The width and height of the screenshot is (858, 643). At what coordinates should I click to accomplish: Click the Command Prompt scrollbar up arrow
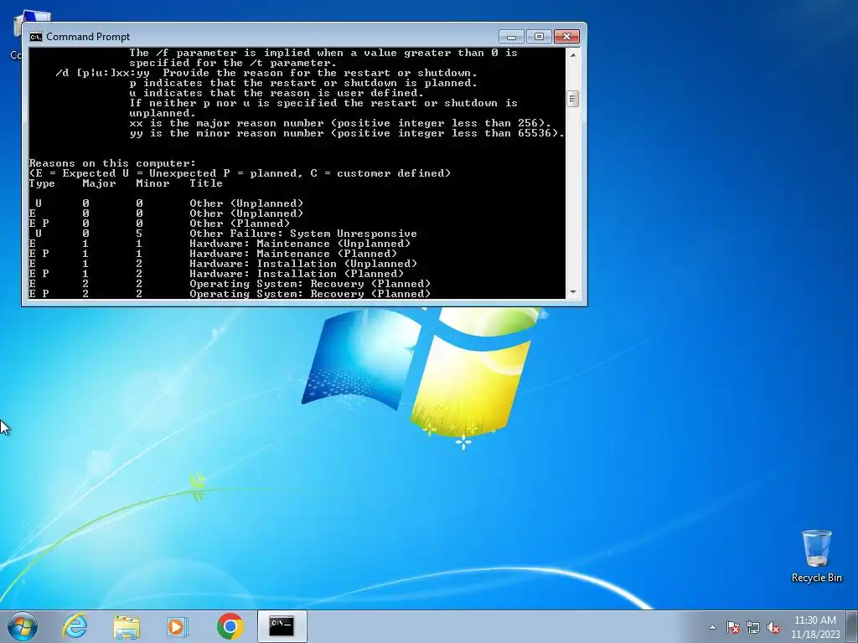573,54
